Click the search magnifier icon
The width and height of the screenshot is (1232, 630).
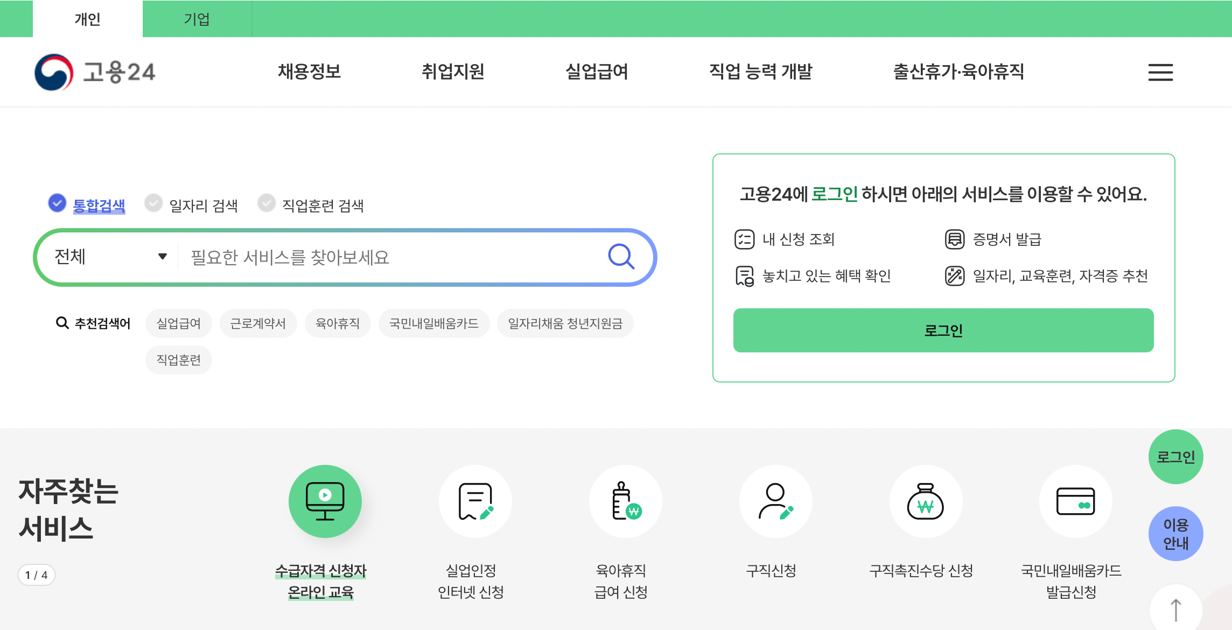[622, 257]
